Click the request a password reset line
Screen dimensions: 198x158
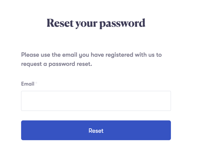[x=57, y=64]
